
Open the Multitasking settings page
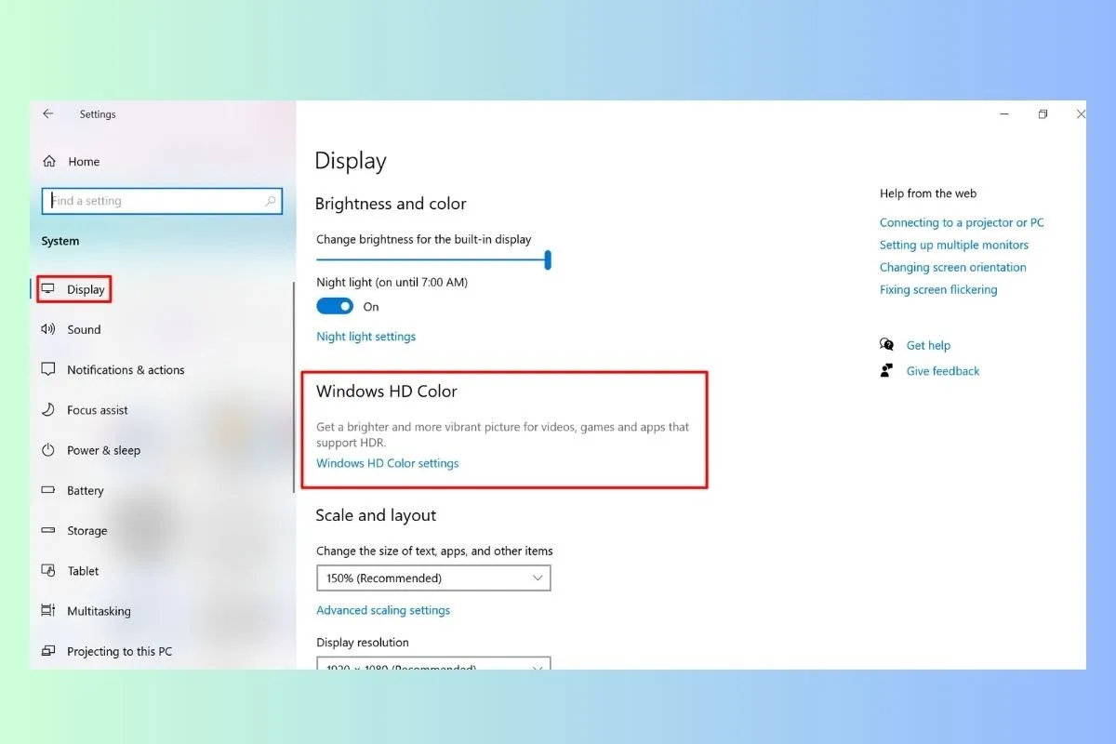pos(99,611)
